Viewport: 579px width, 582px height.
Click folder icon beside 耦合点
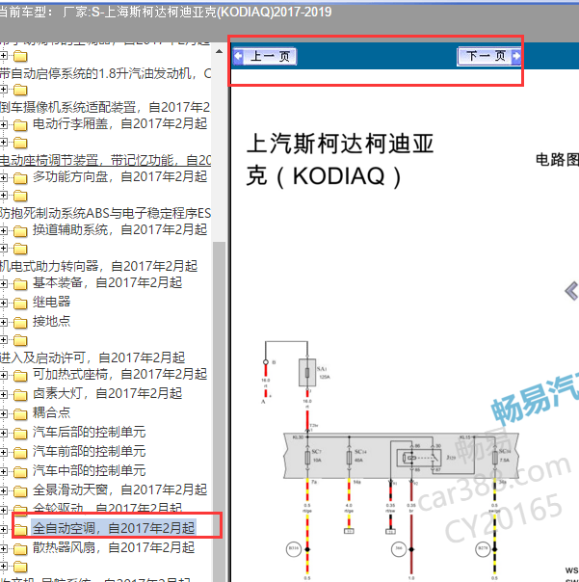point(20,414)
